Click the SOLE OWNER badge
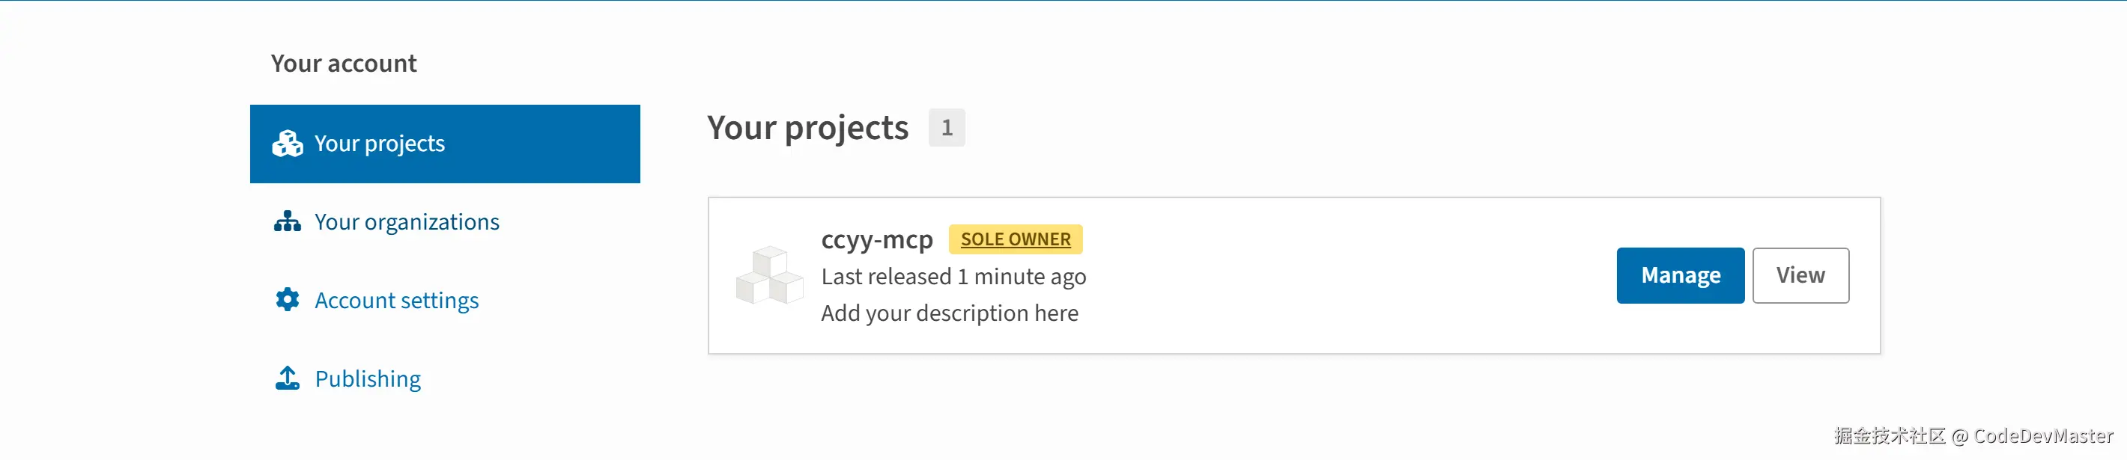This screenshot has width=2127, height=460. pos(1015,239)
